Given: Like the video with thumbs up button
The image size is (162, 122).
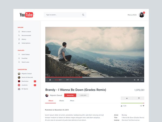Looking at the screenshot, I should coord(127,98).
